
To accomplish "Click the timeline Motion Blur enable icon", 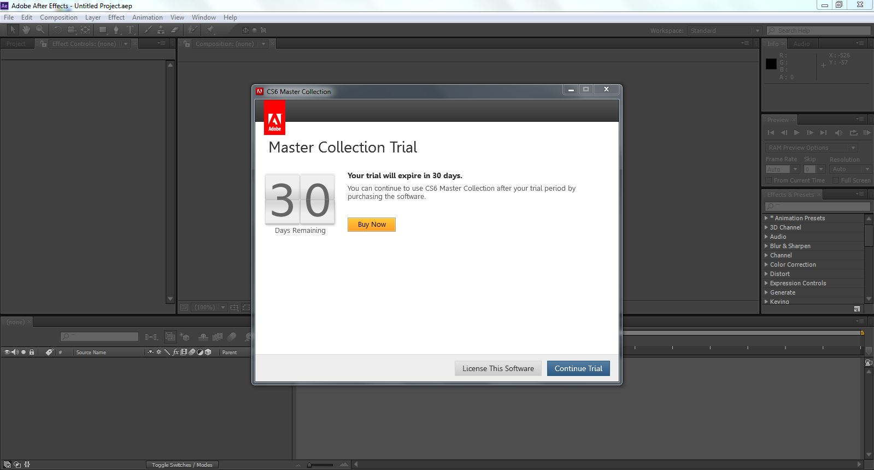I will [232, 337].
